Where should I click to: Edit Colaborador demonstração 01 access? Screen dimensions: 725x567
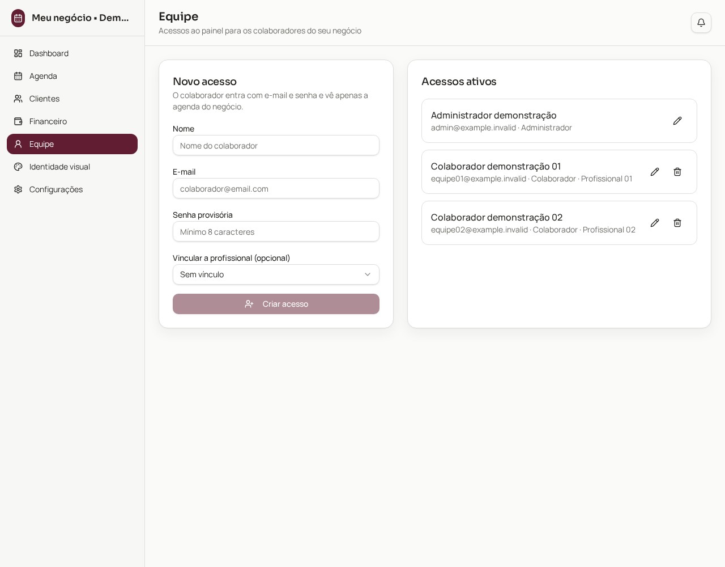click(x=655, y=172)
